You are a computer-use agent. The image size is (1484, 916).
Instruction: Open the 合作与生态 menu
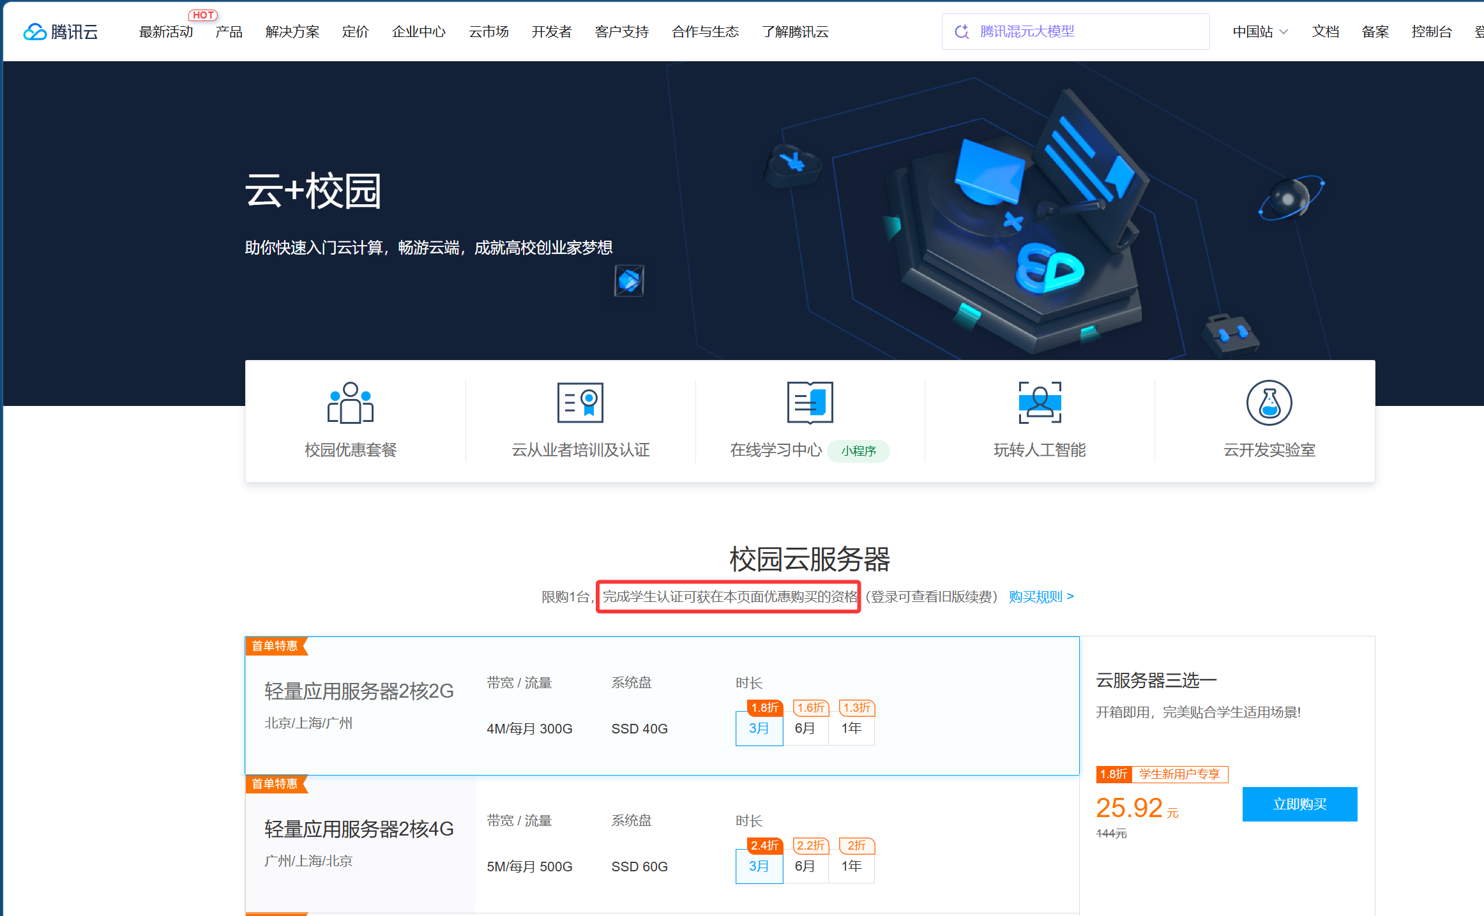coord(706,32)
